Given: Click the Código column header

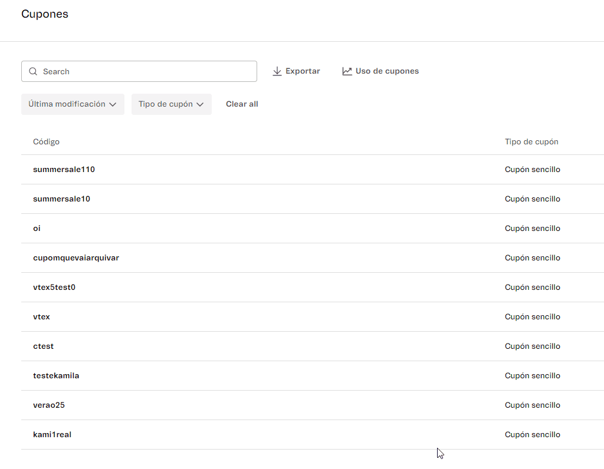Looking at the screenshot, I should click(46, 142).
